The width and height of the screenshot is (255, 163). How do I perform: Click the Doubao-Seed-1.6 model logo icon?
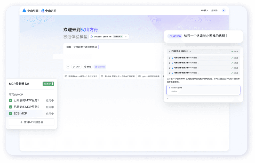(92, 37)
